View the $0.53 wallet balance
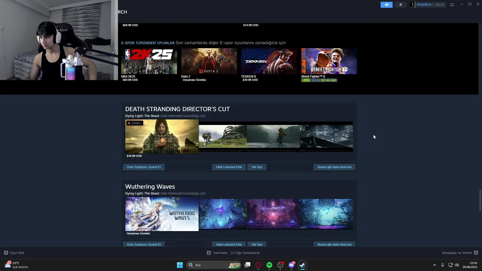 tap(440, 5)
